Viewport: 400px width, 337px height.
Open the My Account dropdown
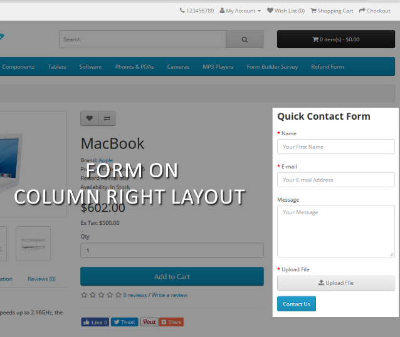click(240, 11)
